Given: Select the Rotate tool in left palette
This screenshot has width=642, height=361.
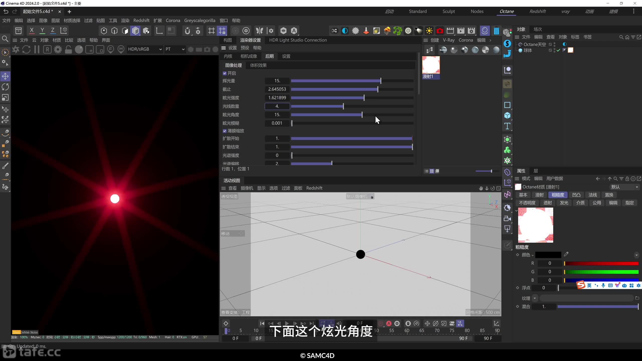Looking at the screenshot, I should tap(5, 87).
